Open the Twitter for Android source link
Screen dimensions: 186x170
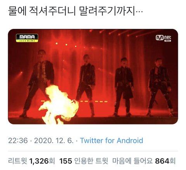[x=112, y=141]
